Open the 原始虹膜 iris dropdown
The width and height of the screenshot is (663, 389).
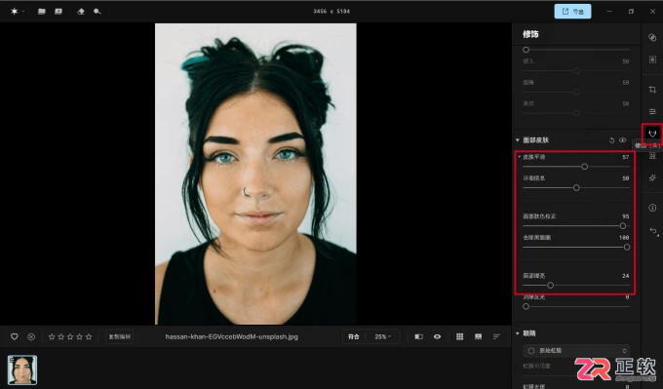click(x=576, y=351)
